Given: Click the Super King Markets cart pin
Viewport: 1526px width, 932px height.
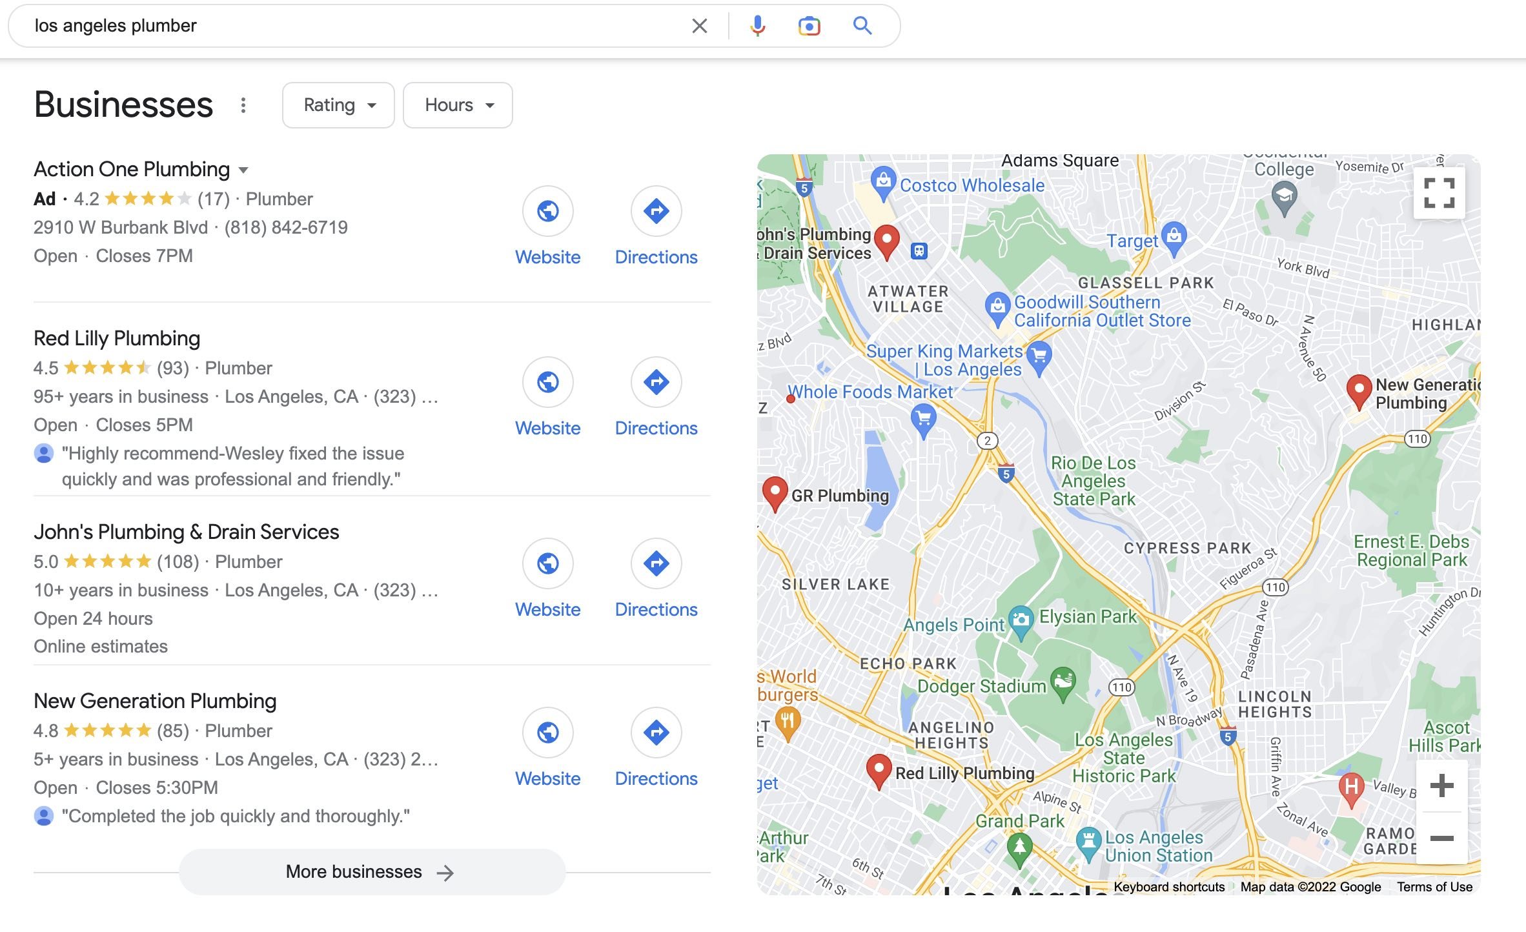Looking at the screenshot, I should tap(1039, 358).
